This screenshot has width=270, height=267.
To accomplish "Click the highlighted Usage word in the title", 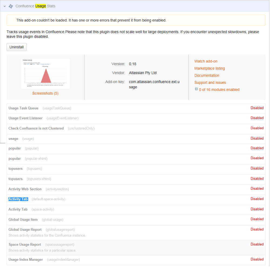I will coord(41,6).
